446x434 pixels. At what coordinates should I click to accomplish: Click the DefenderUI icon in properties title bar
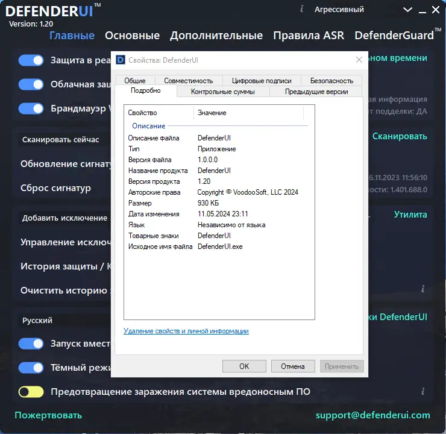(121, 60)
